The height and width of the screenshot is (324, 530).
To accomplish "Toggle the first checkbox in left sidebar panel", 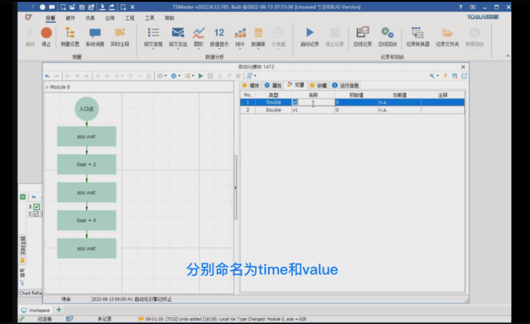I will point(37,207).
